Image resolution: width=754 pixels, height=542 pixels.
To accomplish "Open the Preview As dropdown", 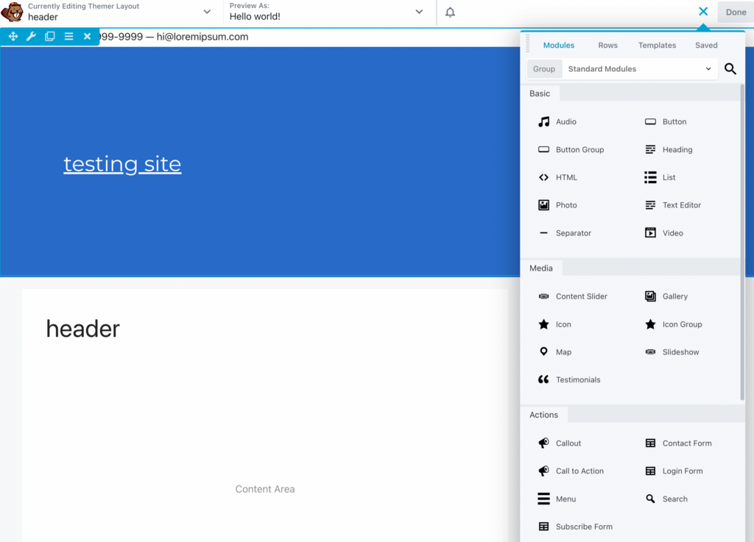I will (x=419, y=12).
